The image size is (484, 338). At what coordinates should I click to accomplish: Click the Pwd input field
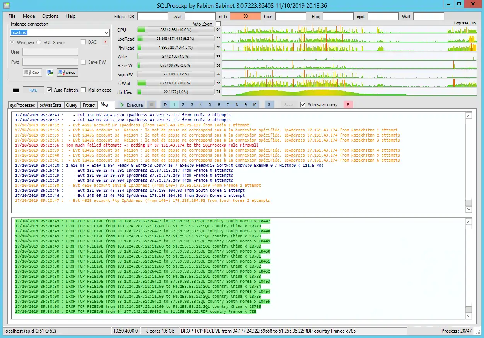[50, 62]
